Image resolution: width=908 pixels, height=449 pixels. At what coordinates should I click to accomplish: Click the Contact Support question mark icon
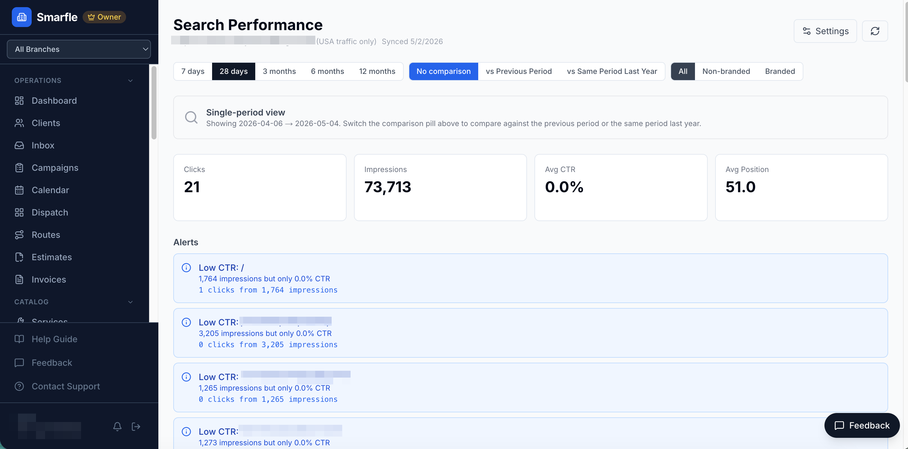tap(19, 386)
